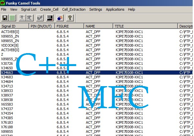
Task: Sort by the NAME column header
Action: 99,26
